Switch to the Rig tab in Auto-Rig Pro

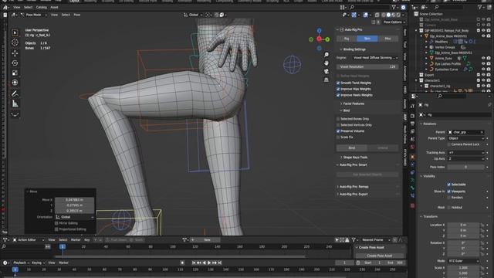point(347,39)
